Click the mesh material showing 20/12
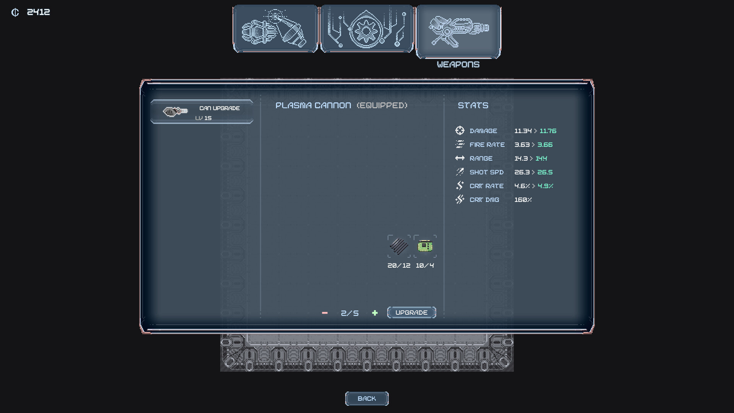This screenshot has width=734, height=413. (x=399, y=246)
